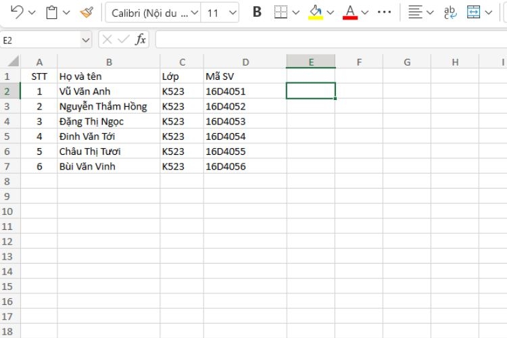
Task: Select the cell 'Nguyễn Thắm Hồng'
Action: point(109,106)
